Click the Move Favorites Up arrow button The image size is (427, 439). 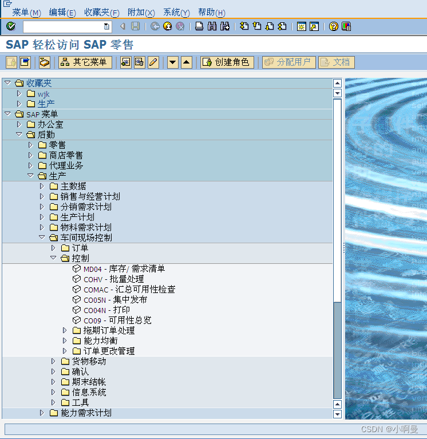pyautogui.click(x=187, y=62)
